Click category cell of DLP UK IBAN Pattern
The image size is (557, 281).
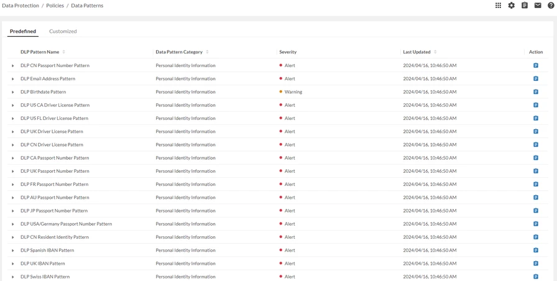click(185, 263)
